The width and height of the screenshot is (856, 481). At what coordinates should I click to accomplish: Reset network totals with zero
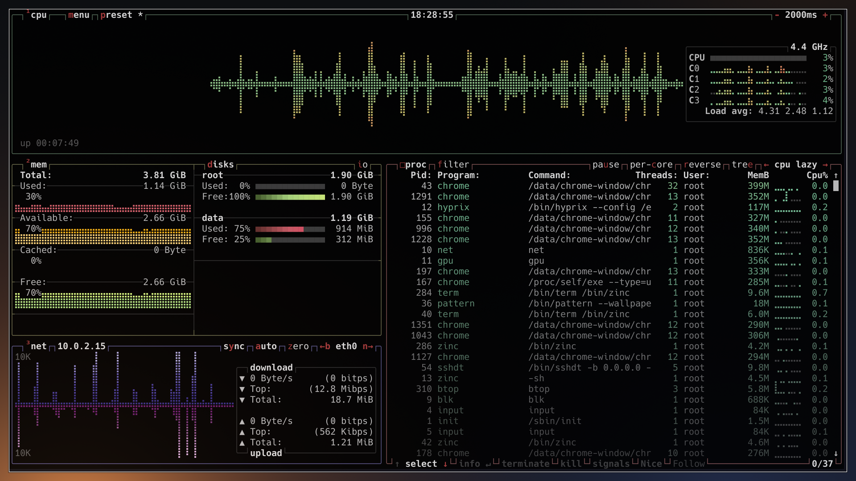coord(298,346)
